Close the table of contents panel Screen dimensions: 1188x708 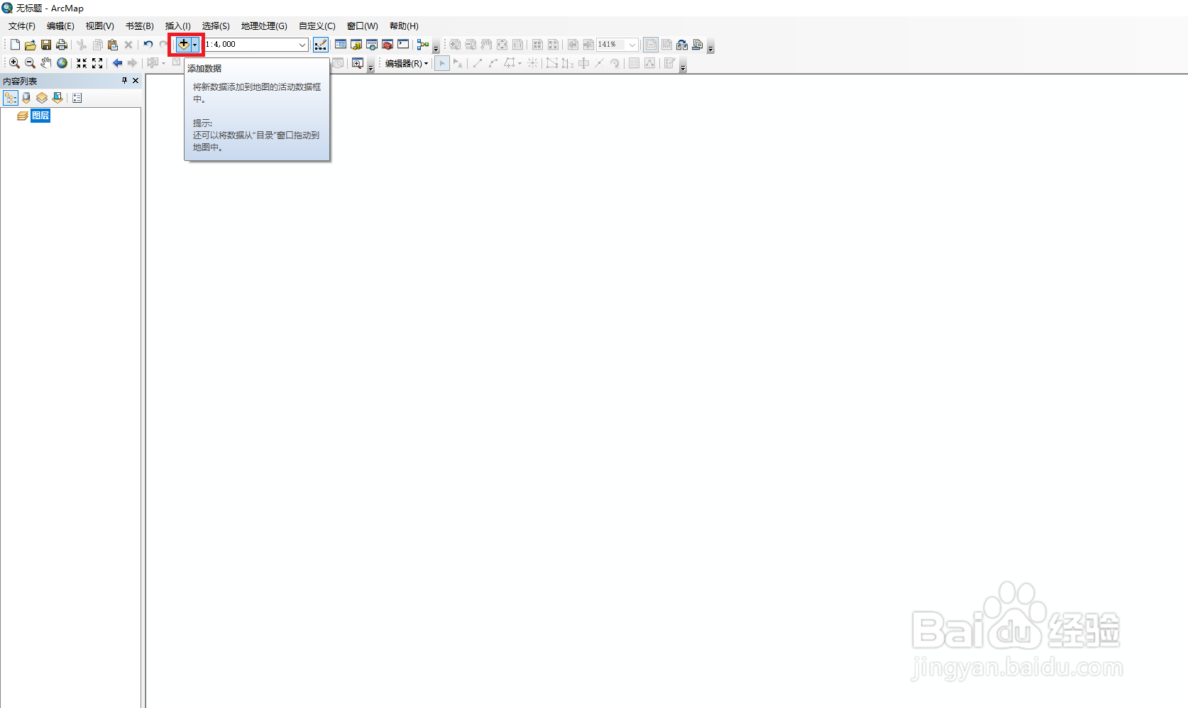(136, 81)
